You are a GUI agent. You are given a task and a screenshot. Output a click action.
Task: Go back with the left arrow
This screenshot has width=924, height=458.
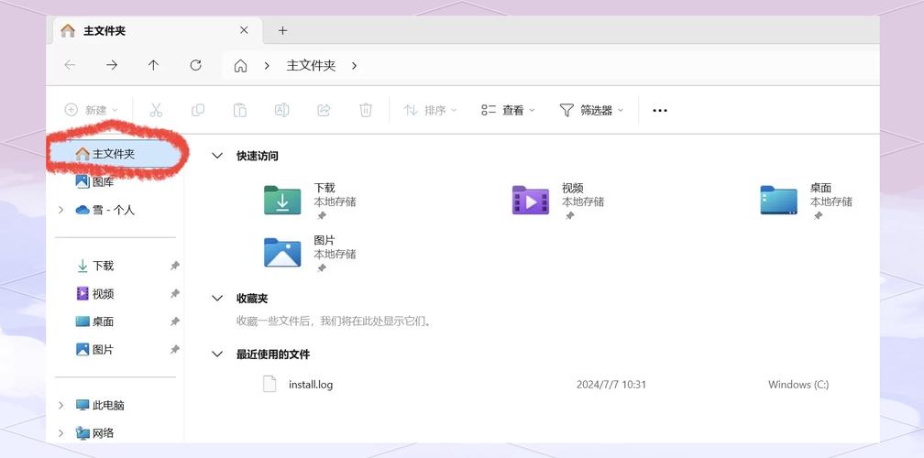pyautogui.click(x=70, y=65)
